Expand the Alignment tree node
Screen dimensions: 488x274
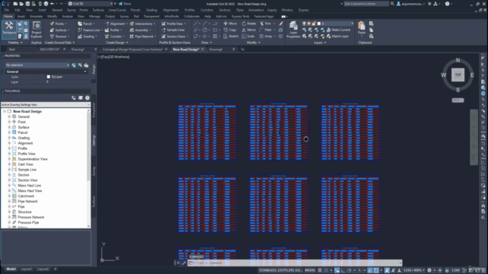(x=9, y=143)
